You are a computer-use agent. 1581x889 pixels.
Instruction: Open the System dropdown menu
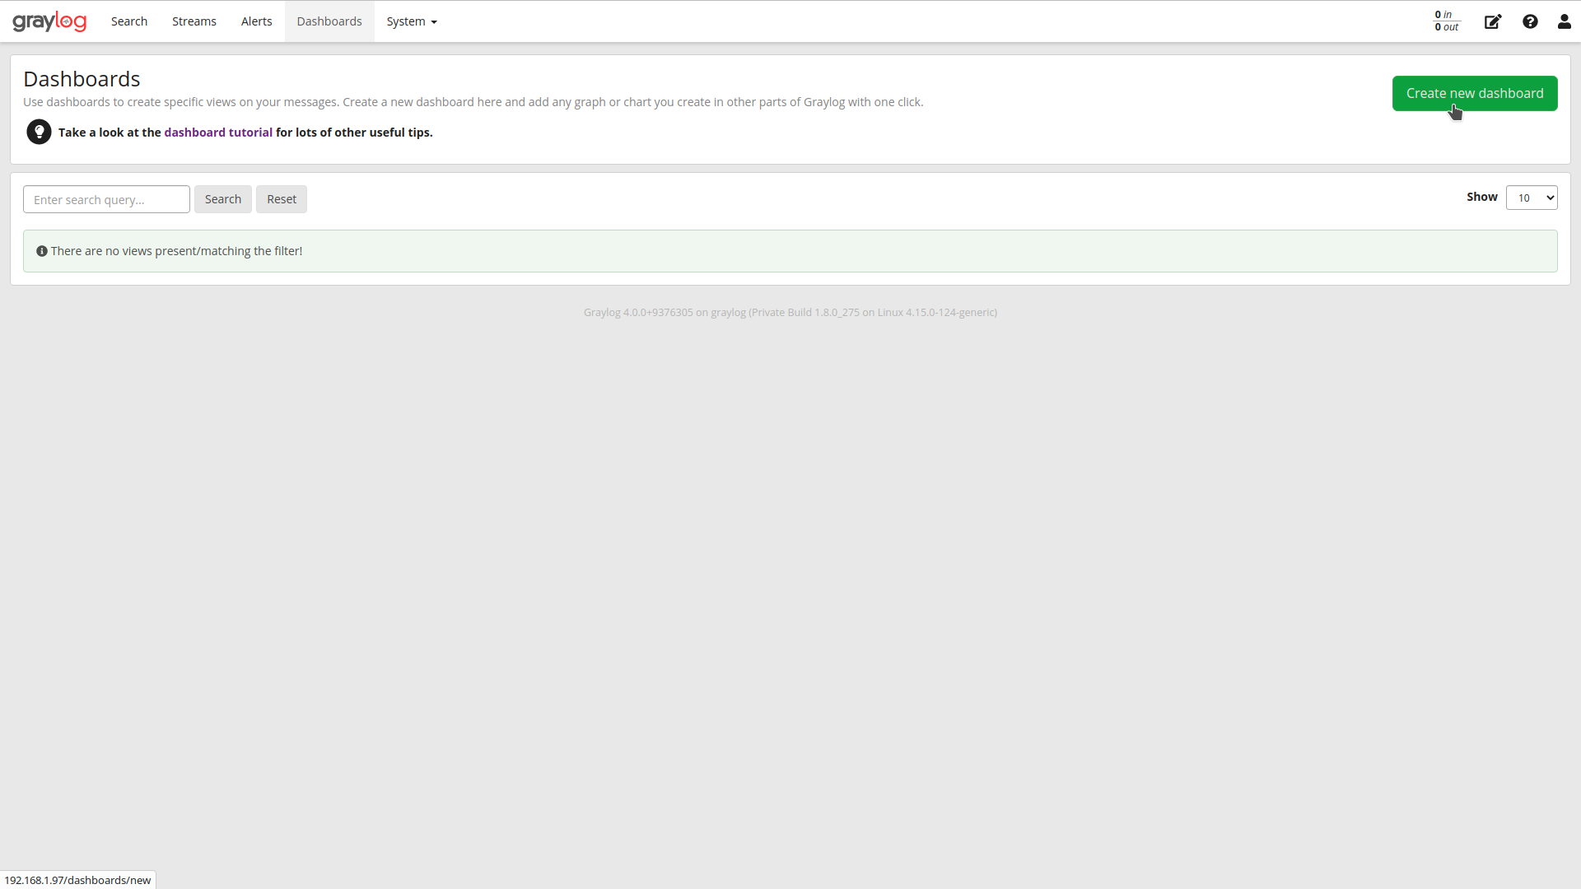(411, 21)
